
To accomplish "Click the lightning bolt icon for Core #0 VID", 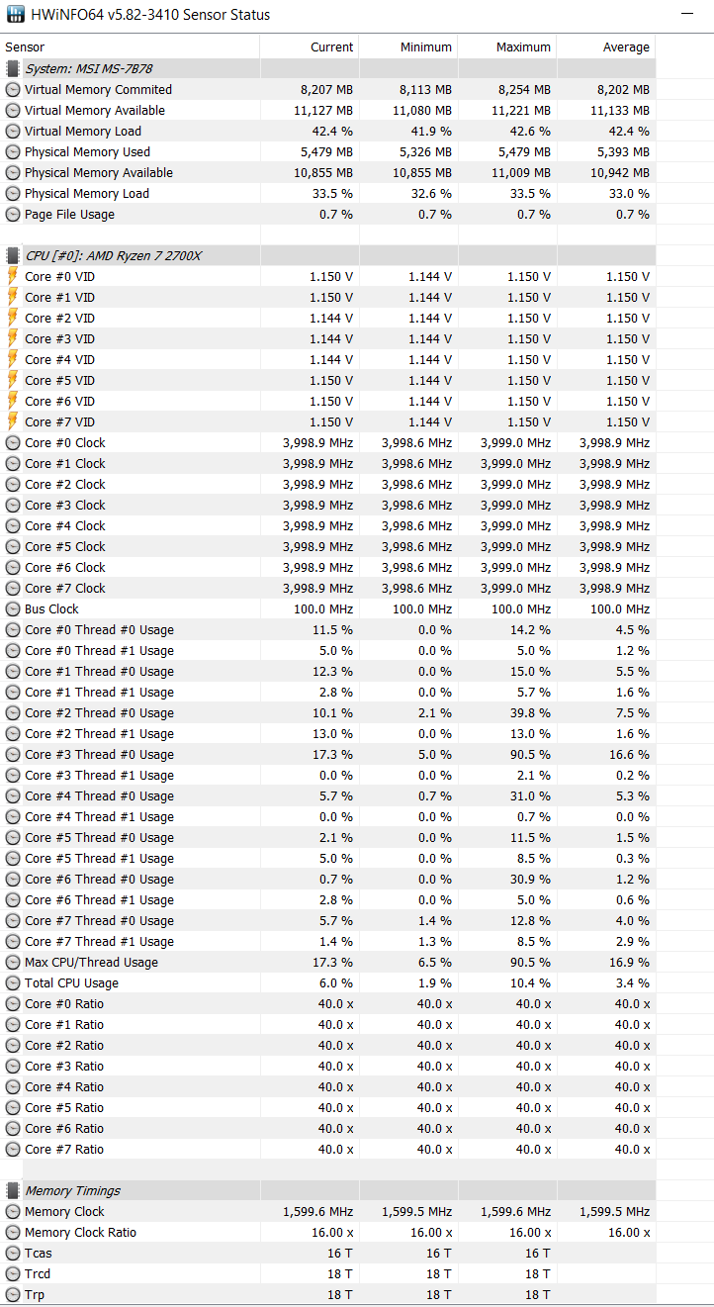I will click(13, 276).
